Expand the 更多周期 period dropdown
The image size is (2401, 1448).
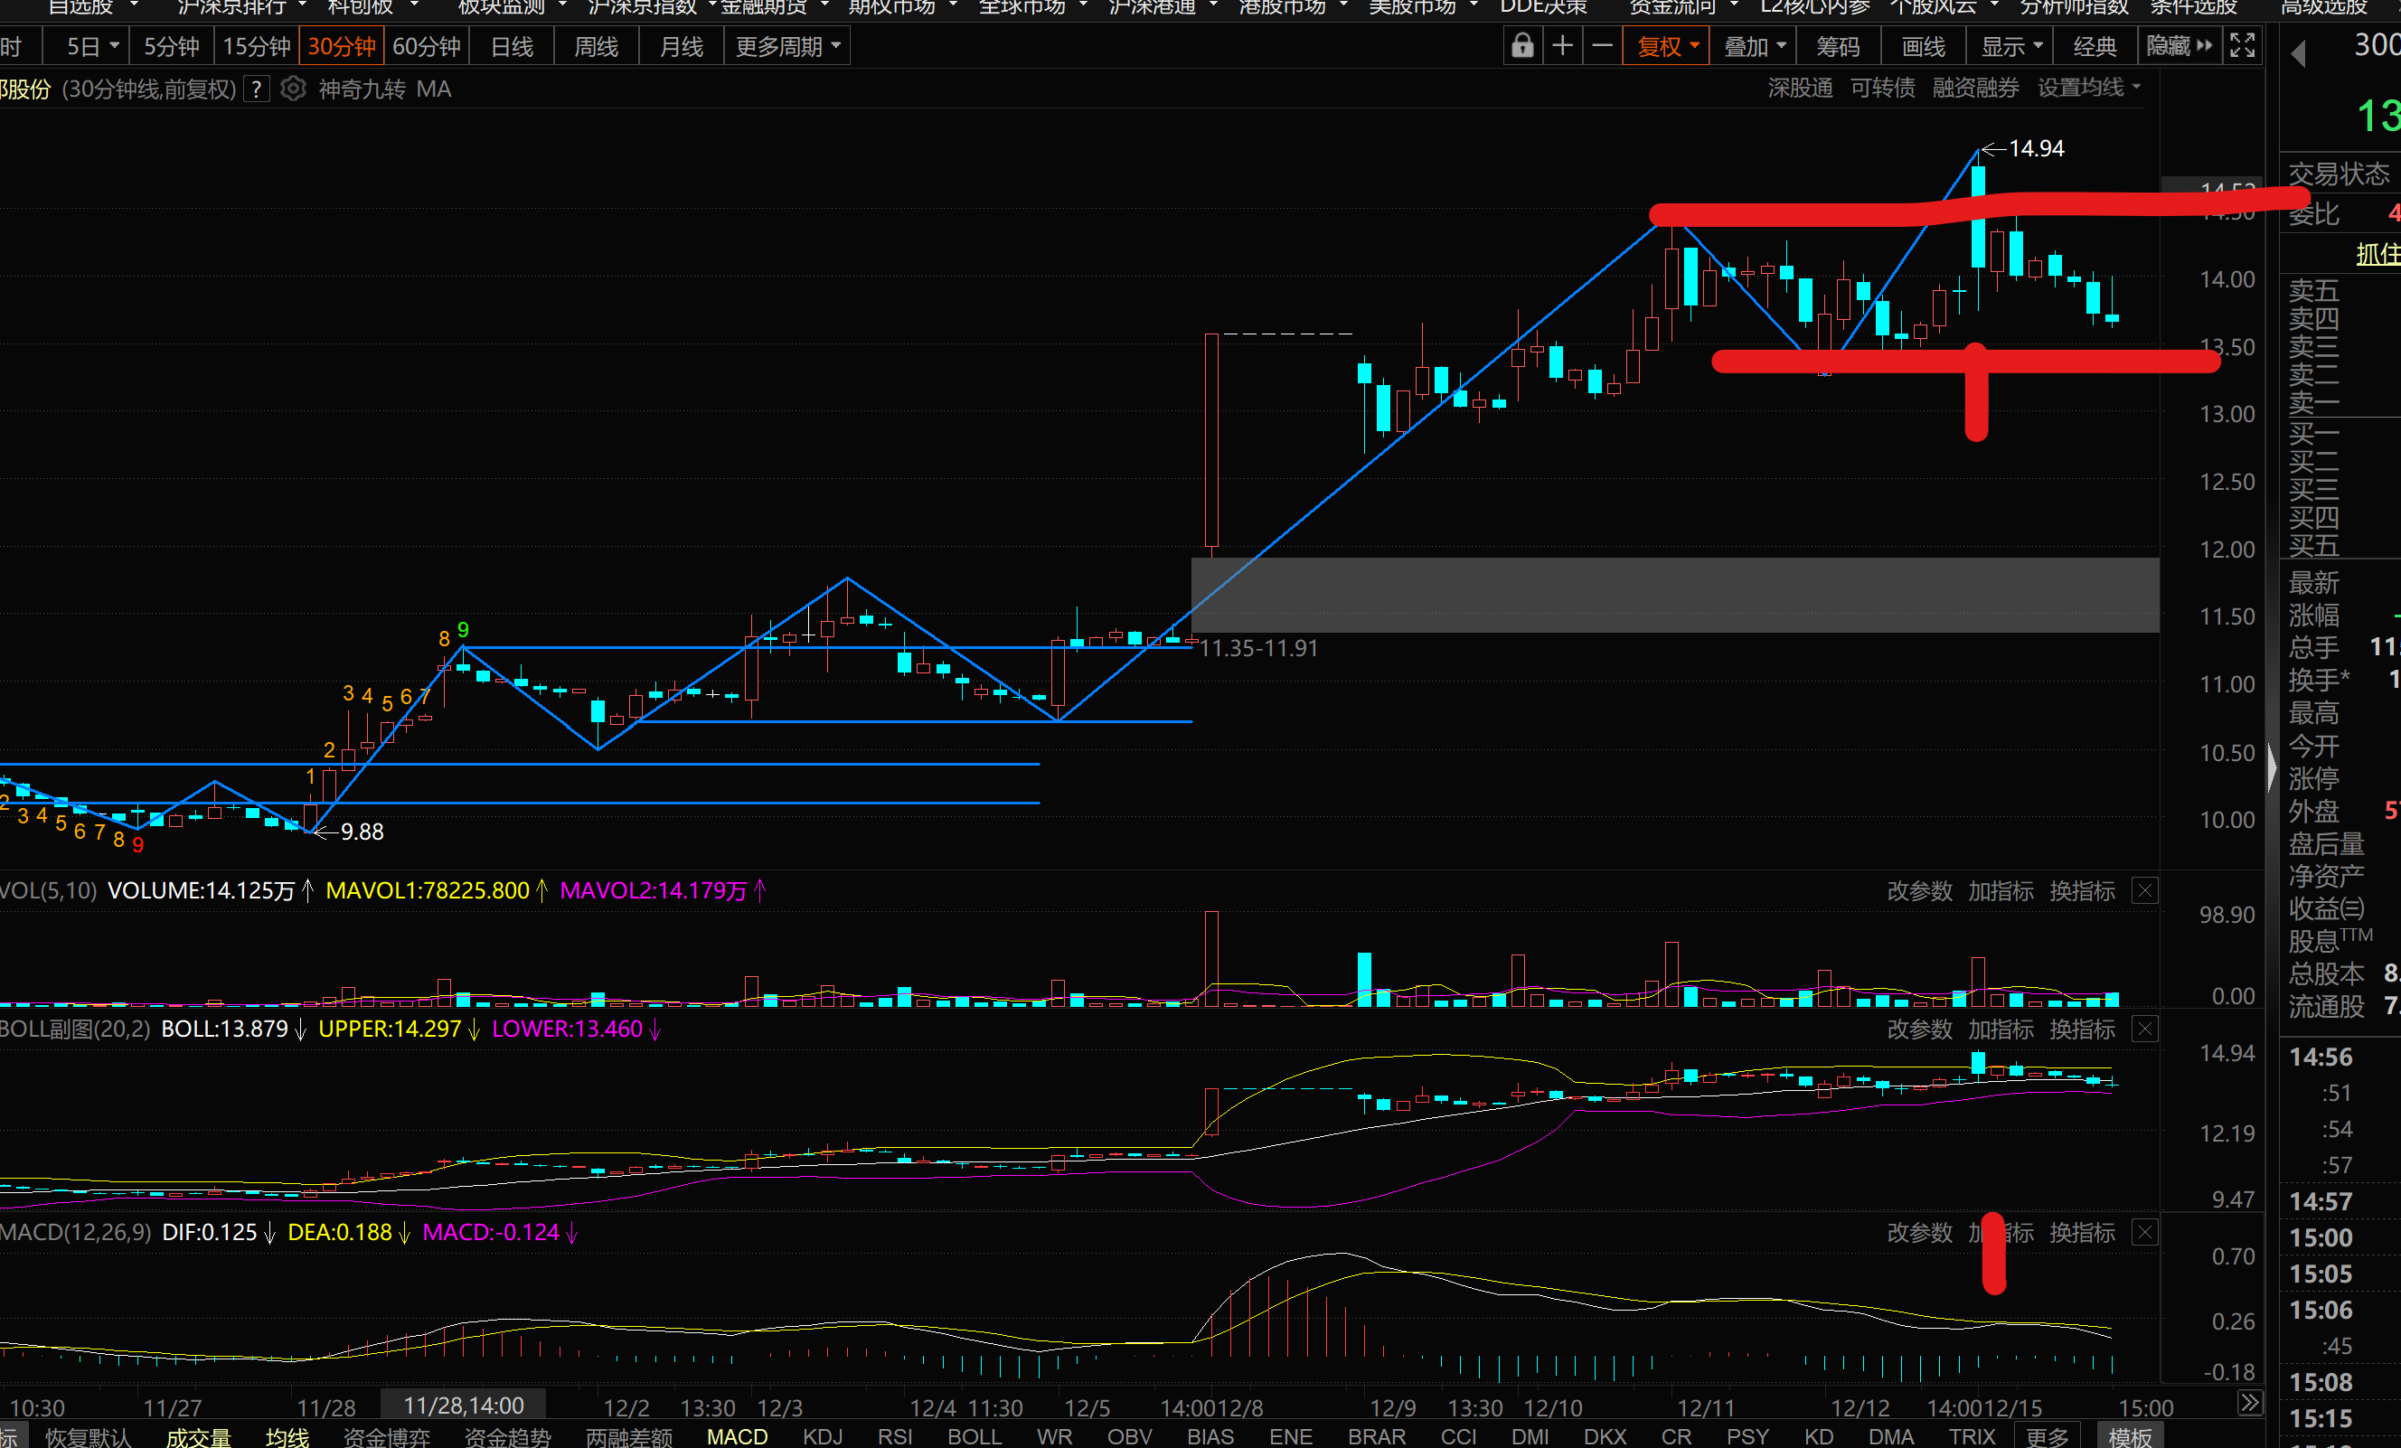coord(786,47)
